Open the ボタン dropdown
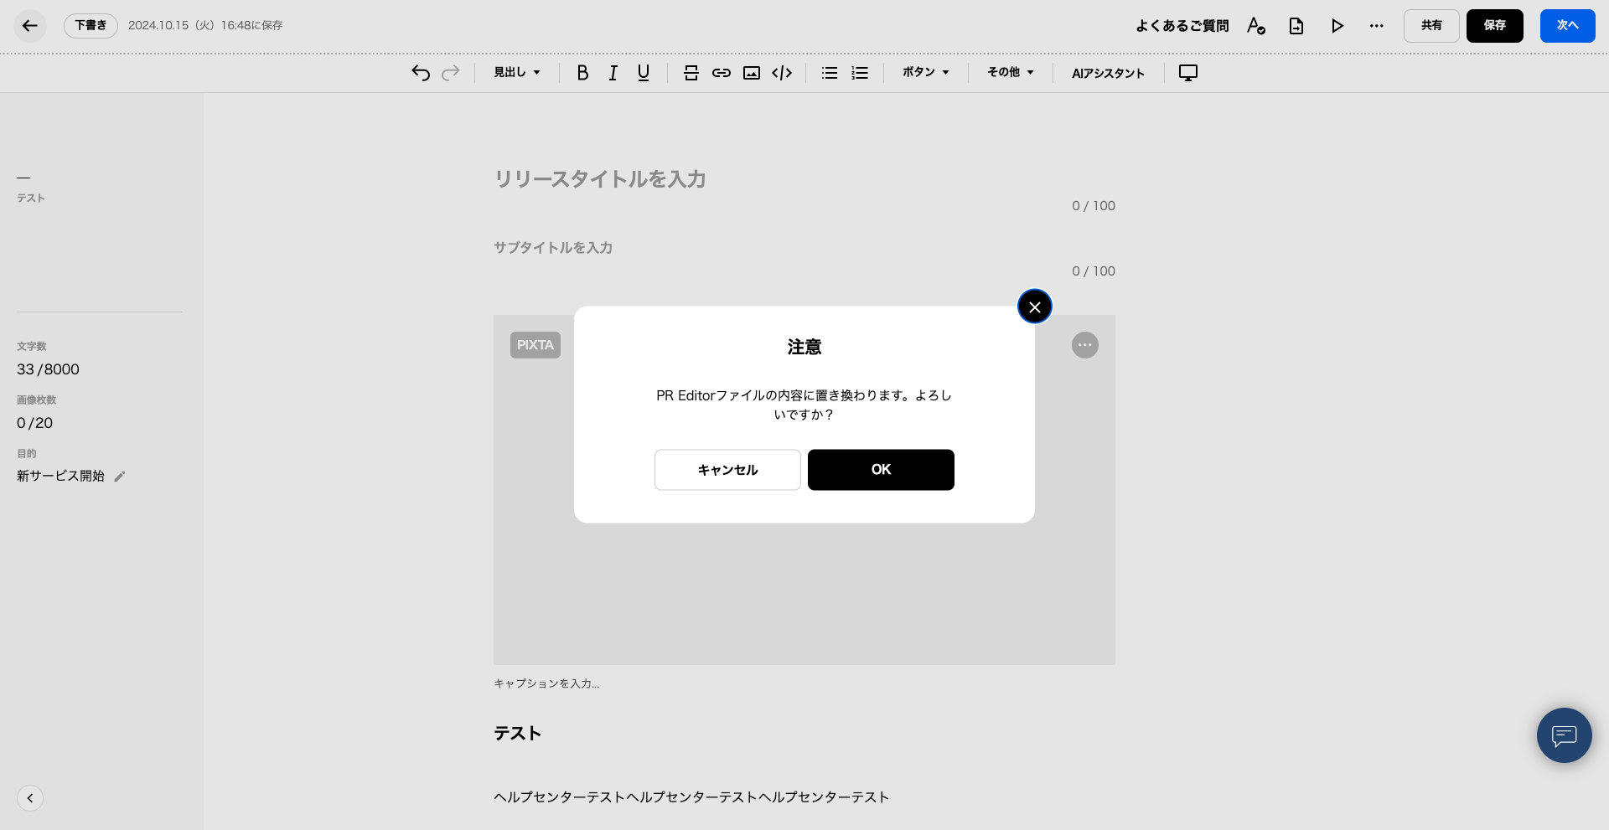1609x830 pixels. tap(926, 73)
